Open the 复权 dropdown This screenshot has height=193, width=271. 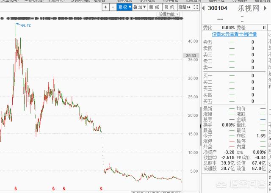(x=124, y=7)
